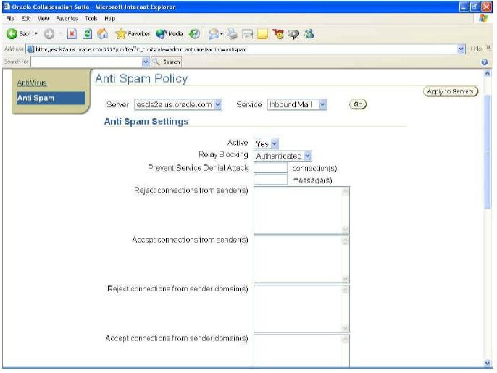The height and width of the screenshot is (373, 497).
Task: Select the Anti Spam sidebar tab
Action: [51, 98]
